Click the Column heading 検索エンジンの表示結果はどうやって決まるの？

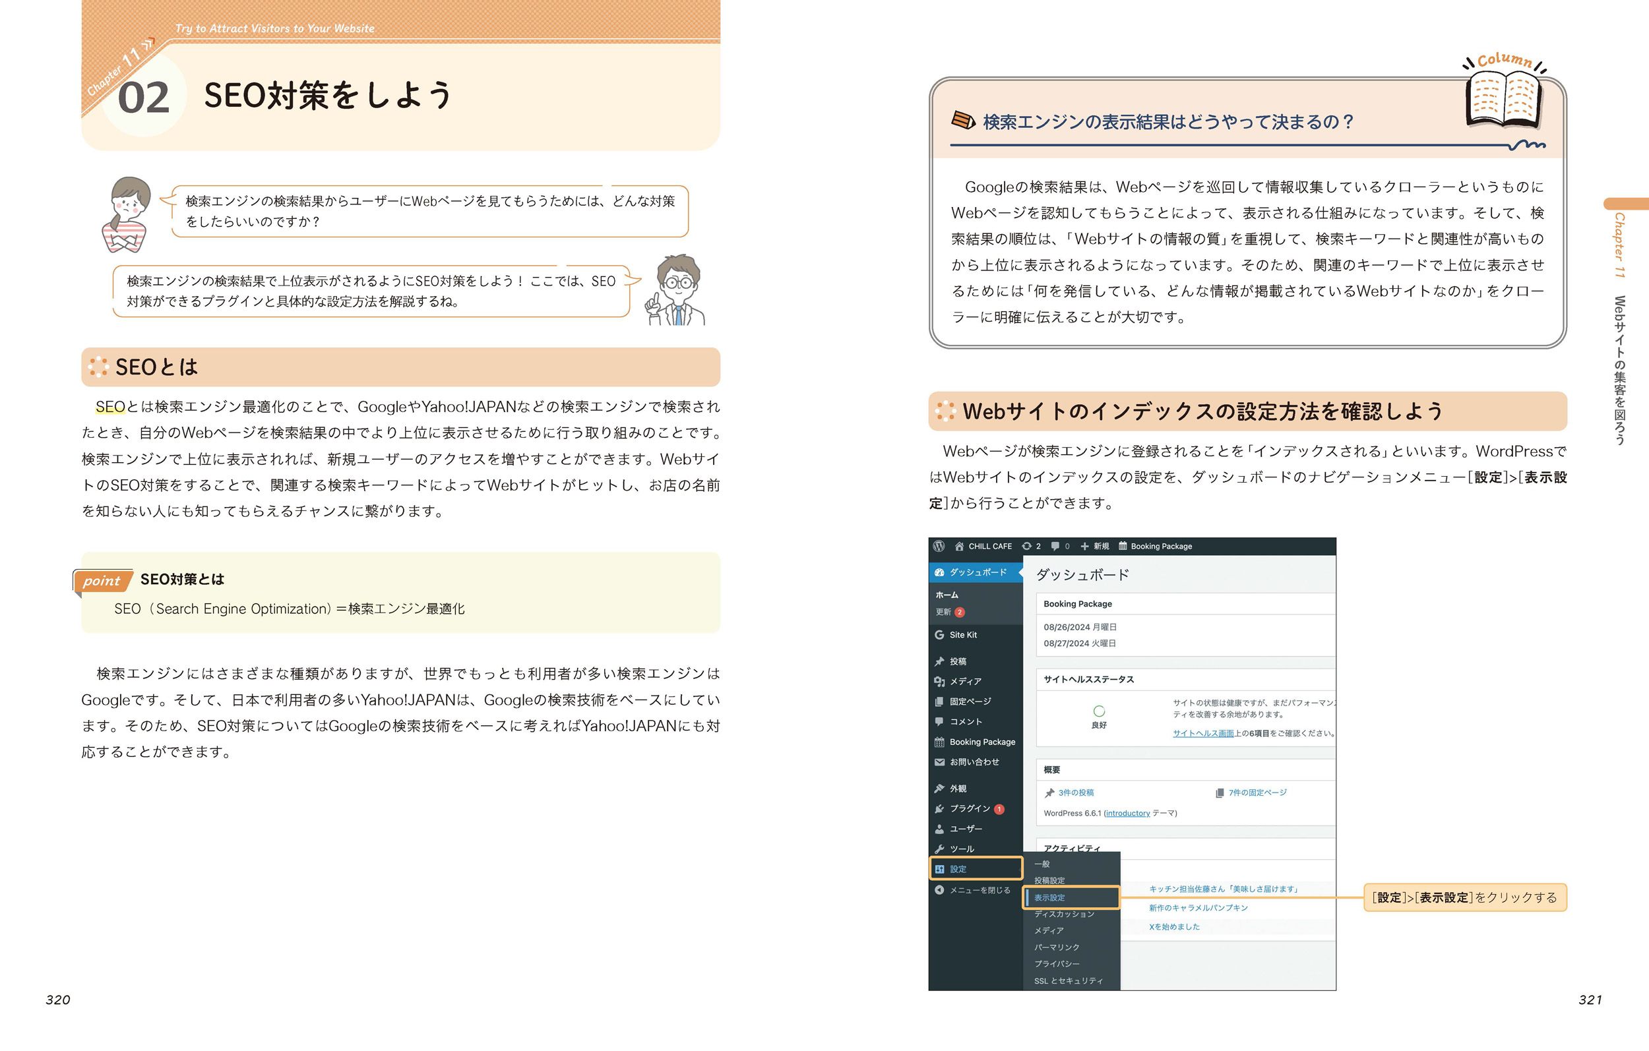pyautogui.click(x=1167, y=121)
